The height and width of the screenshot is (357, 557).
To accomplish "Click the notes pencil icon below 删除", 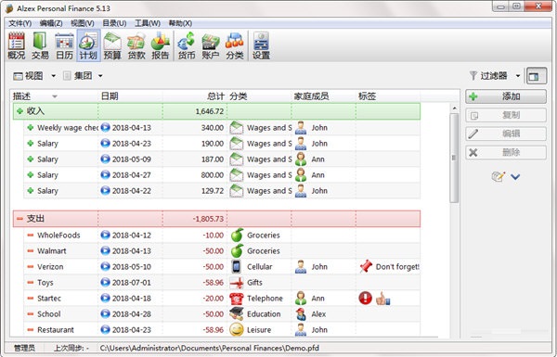I will pyautogui.click(x=498, y=176).
